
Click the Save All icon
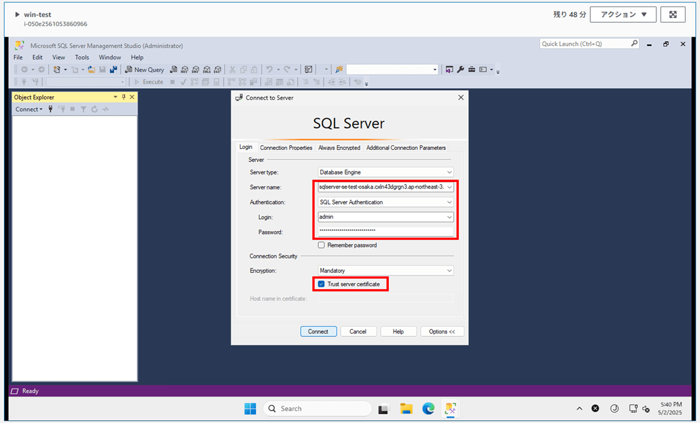pyautogui.click(x=114, y=69)
